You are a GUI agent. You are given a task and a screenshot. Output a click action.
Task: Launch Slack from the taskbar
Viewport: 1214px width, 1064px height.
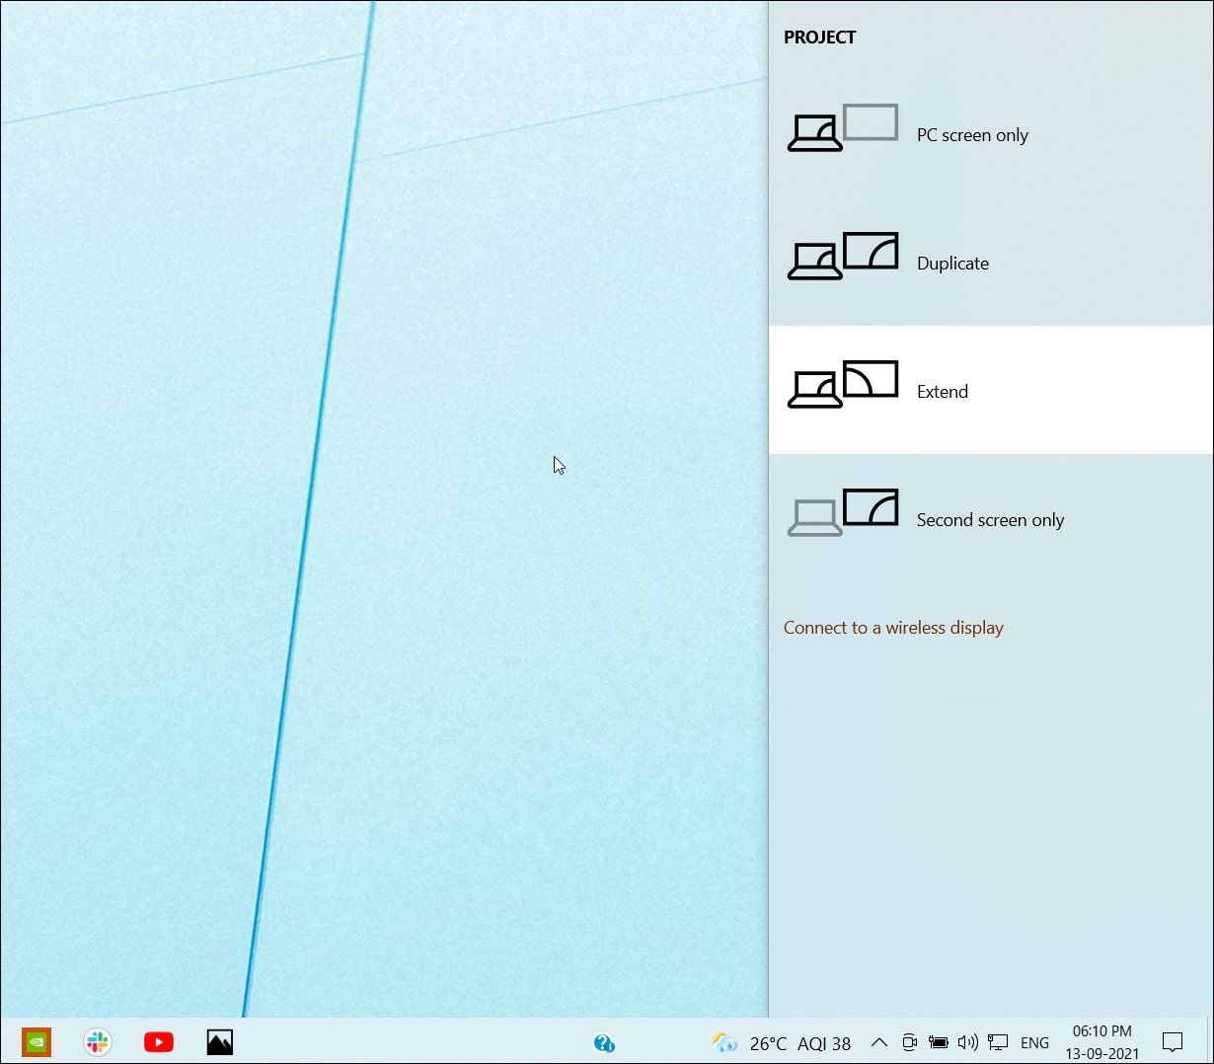[98, 1041]
